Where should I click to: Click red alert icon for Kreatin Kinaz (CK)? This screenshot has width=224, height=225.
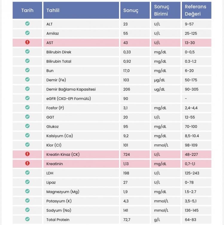tap(27, 154)
